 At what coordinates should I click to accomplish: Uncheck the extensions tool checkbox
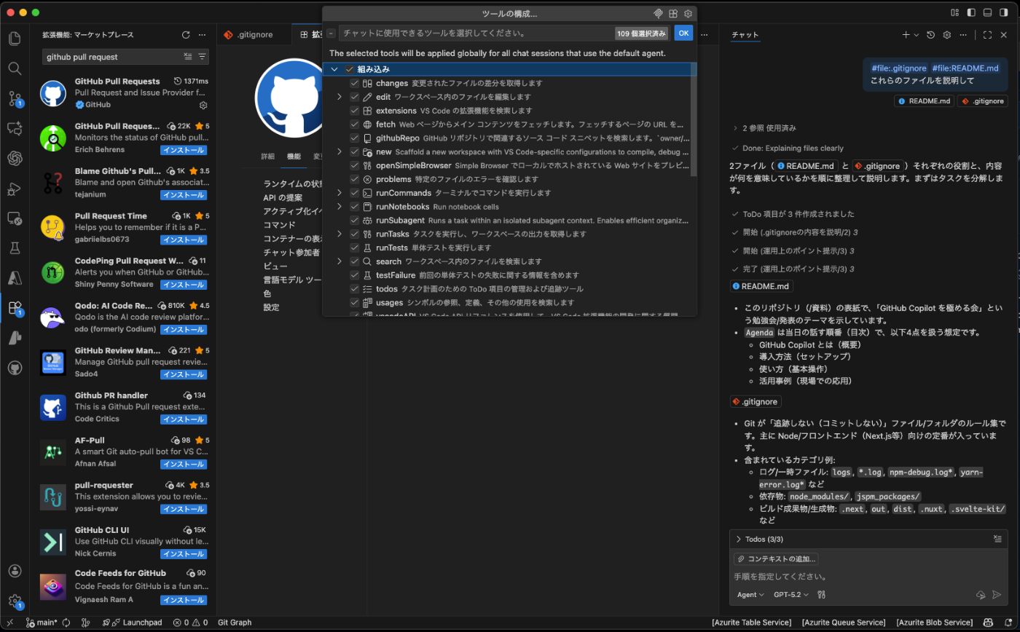[355, 111]
